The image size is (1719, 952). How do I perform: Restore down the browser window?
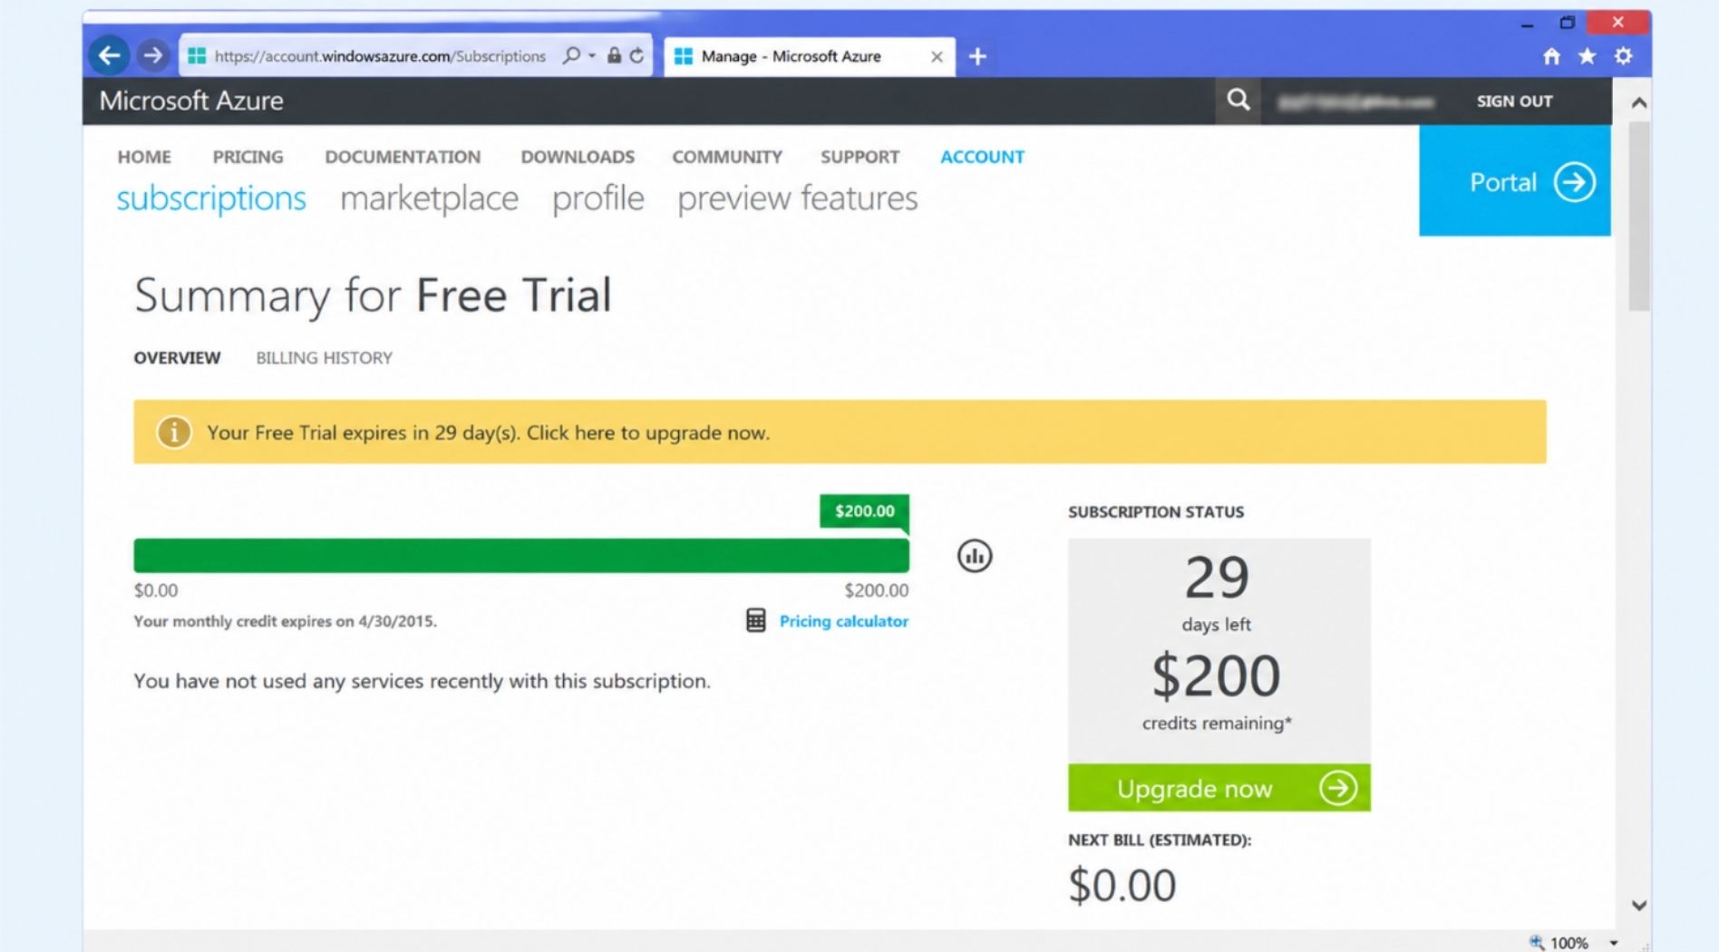coord(1567,23)
